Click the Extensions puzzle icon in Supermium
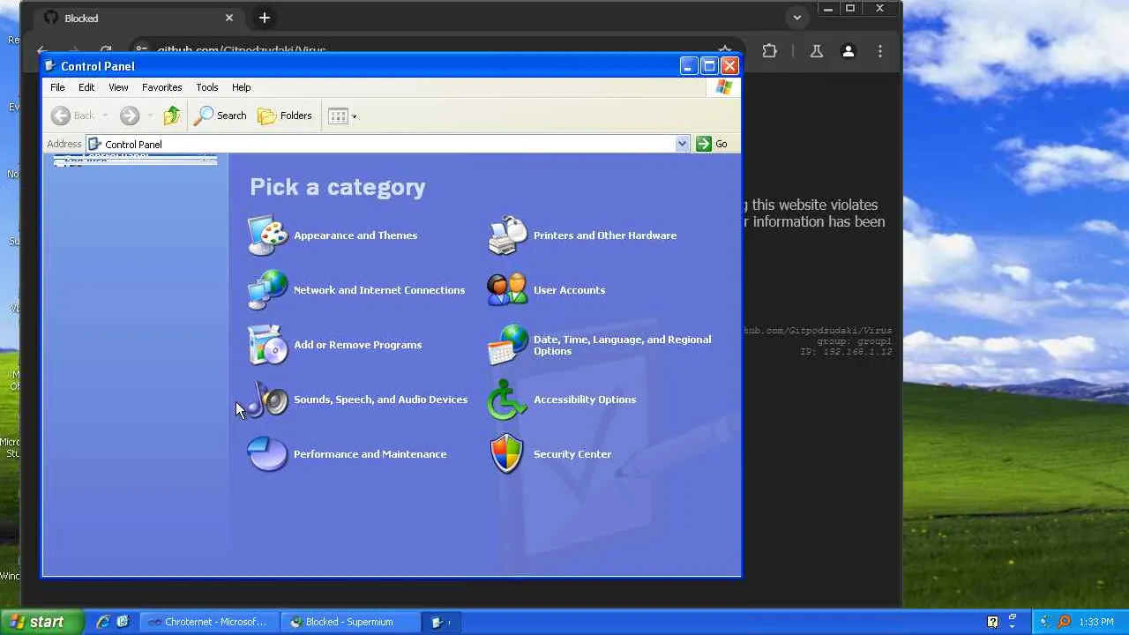 [x=770, y=51]
